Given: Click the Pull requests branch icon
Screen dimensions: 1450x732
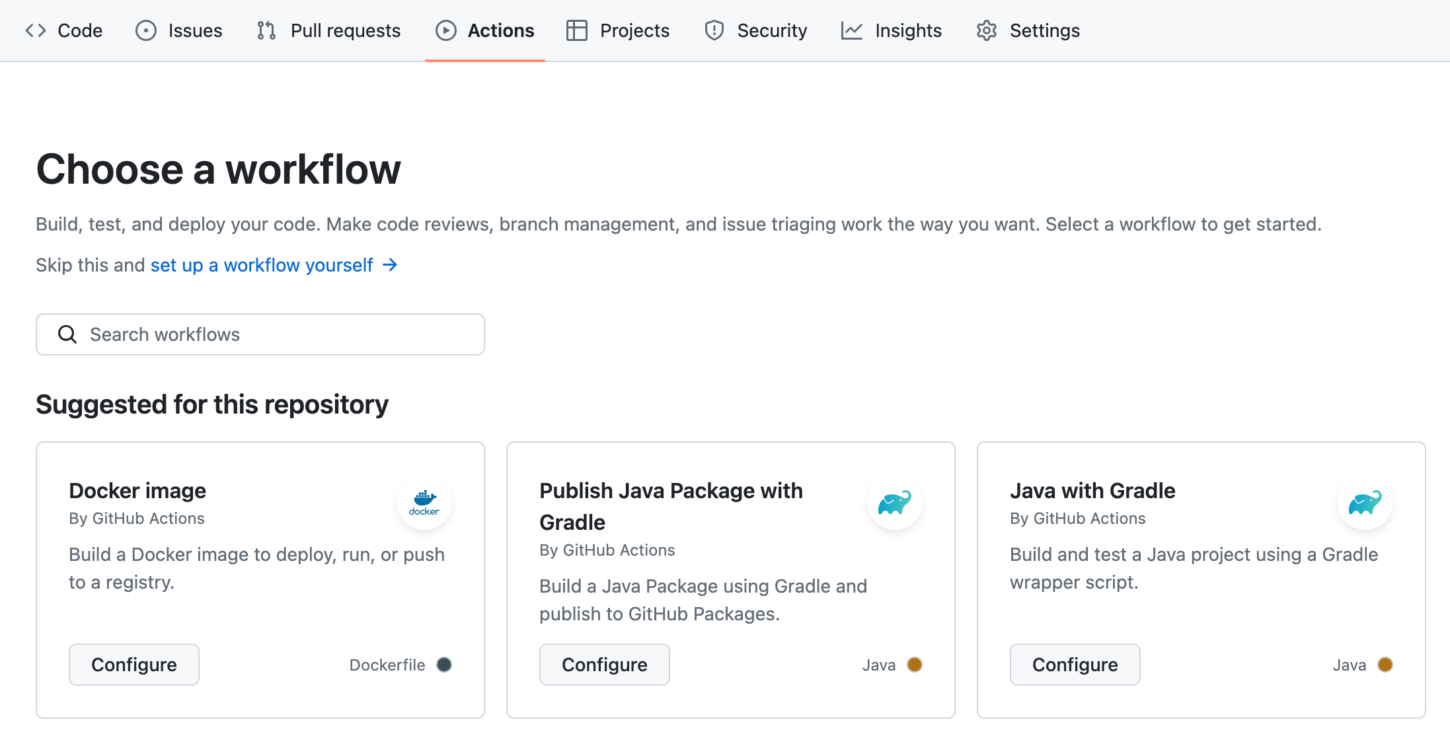Looking at the screenshot, I should click(x=266, y=30).
